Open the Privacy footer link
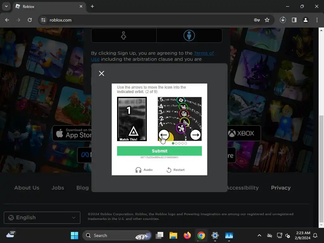The image size is (324, 243). point(281,188)
